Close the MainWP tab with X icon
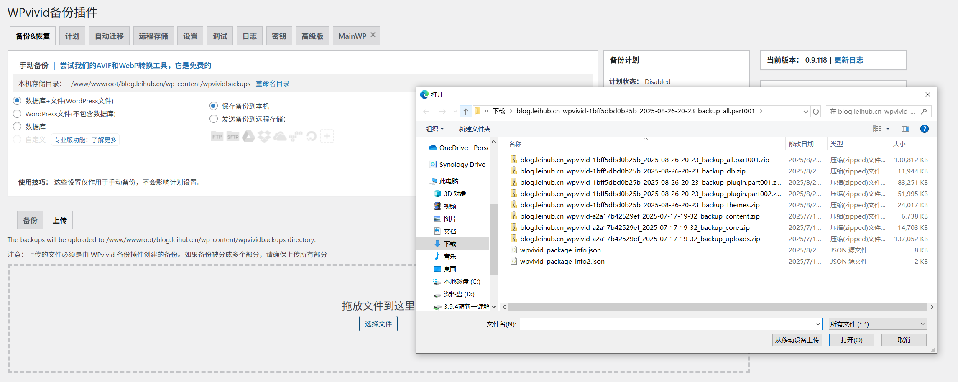Screen dimensions: 958x382 coord(373,35)
